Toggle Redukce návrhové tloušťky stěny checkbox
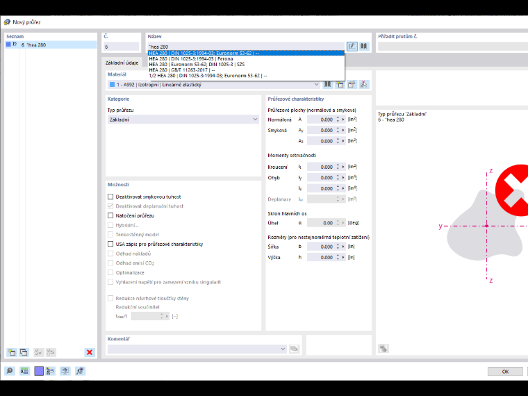The height and width of the screenshot is (396, 528). point(110,298)
